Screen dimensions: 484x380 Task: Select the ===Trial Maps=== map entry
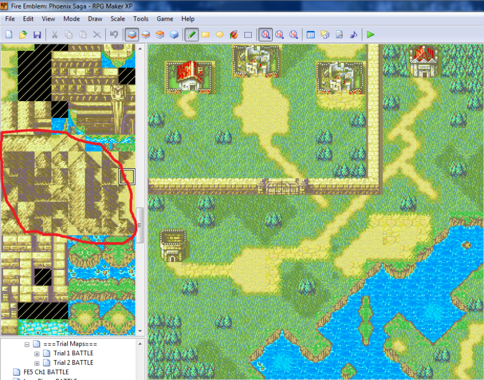70,344
